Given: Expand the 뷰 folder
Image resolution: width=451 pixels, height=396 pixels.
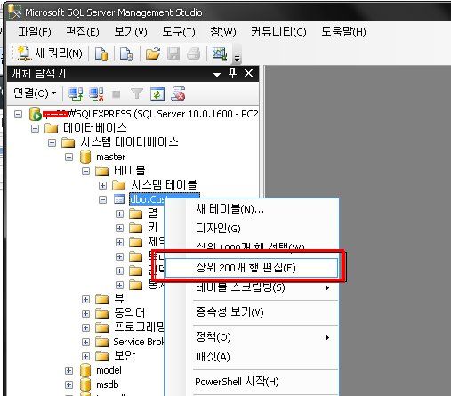Looking at the screenshot, I should [x=85, y=299].
